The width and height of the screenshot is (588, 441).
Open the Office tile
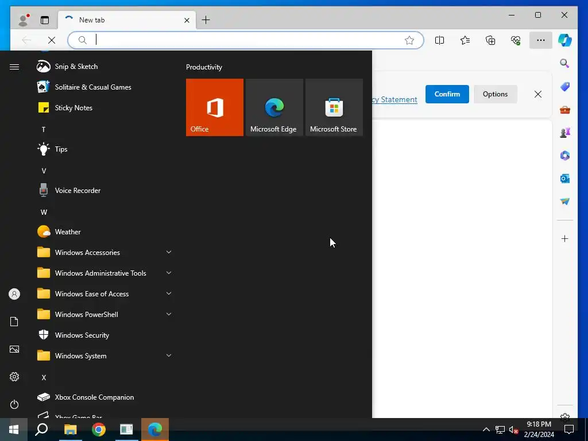[215, 107]
